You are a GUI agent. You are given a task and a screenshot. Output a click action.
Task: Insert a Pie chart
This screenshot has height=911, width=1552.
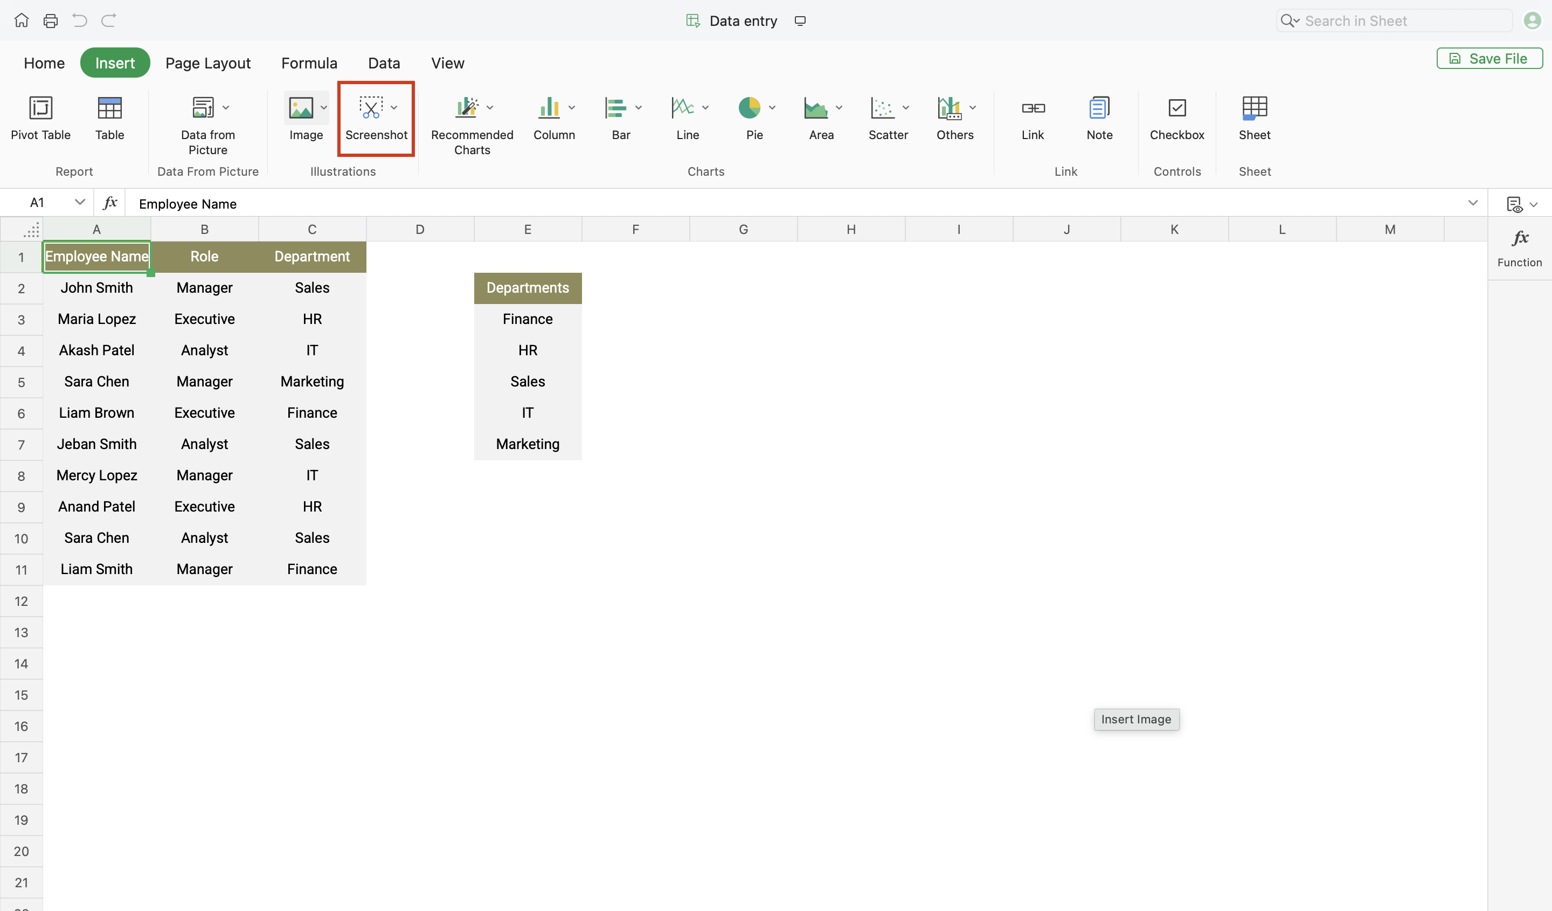(749, 108)
